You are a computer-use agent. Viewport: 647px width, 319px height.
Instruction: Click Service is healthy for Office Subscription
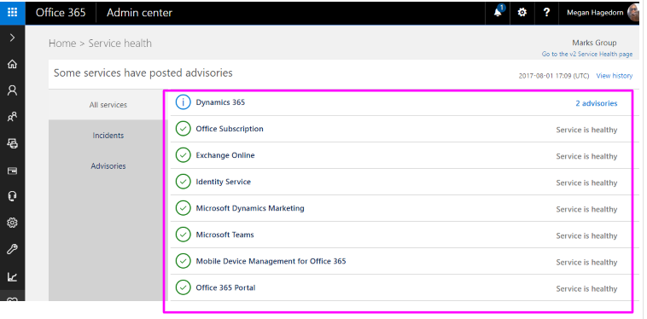coord(586,130)
